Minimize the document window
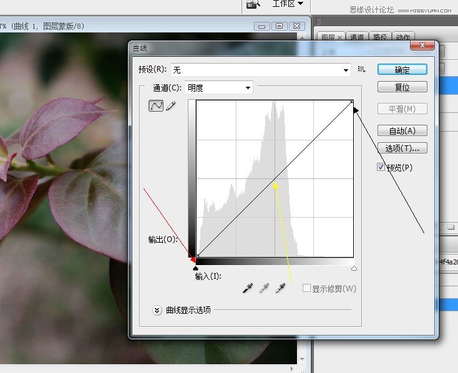The image size is (458, 373). pos(262,26)
